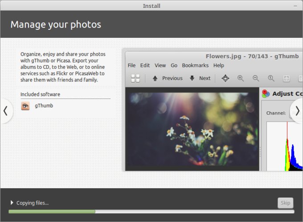
Task: Click the zoom 1:1 magnifier icon
Action: [x=271, y=78]
